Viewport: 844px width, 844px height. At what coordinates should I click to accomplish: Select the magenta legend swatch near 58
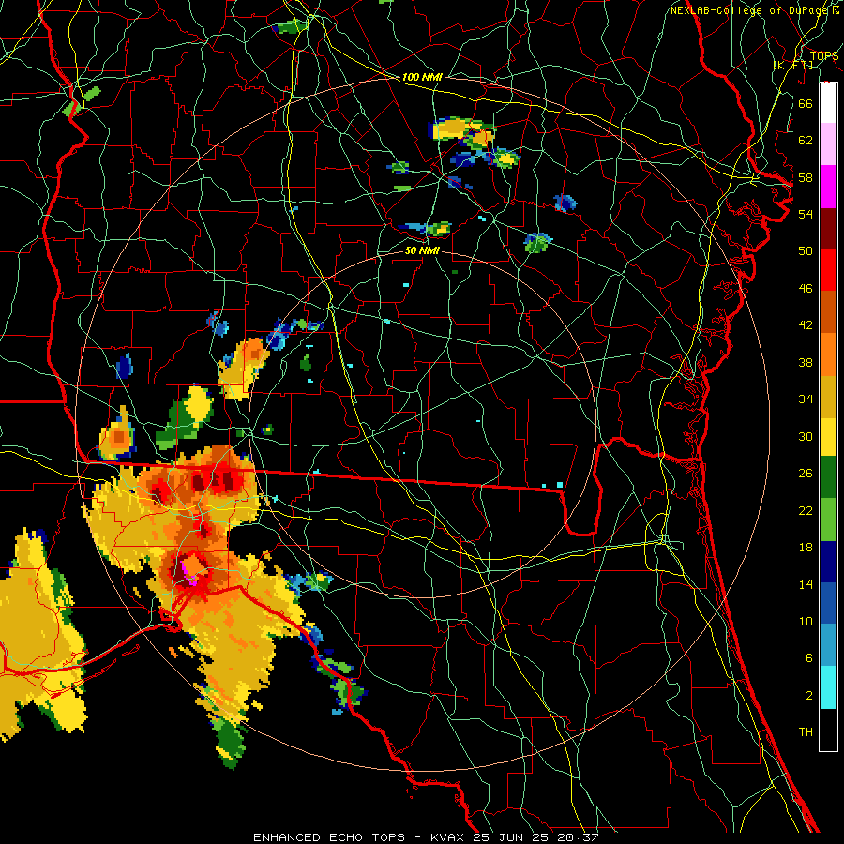coord(828,187)
